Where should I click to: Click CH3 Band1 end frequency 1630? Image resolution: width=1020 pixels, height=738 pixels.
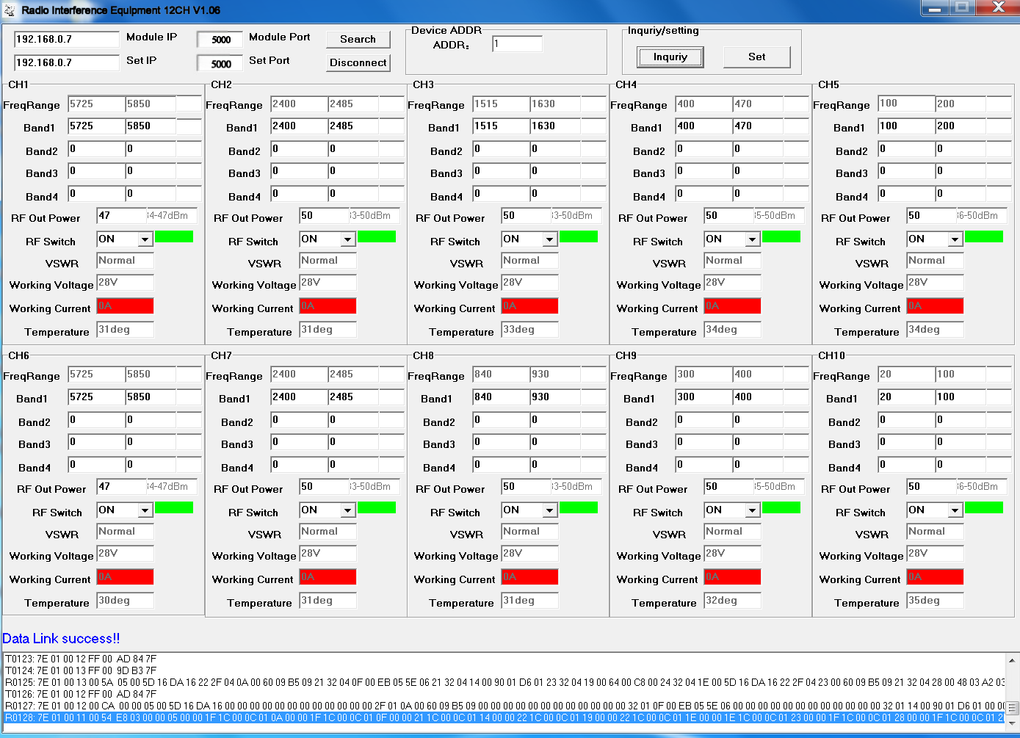(555, 126)
